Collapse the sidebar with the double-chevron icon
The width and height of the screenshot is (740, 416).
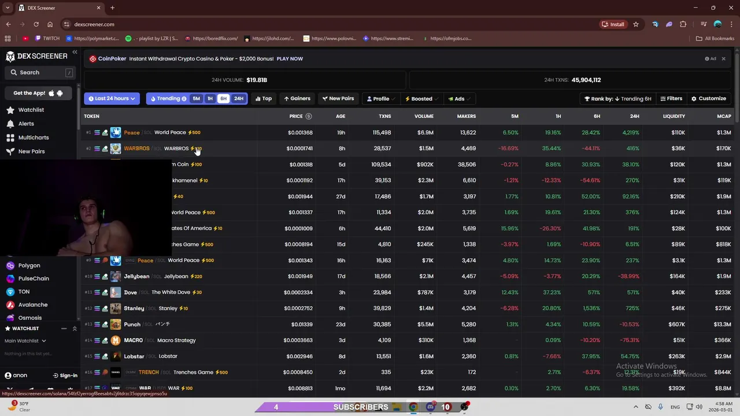tap(75, 53)
